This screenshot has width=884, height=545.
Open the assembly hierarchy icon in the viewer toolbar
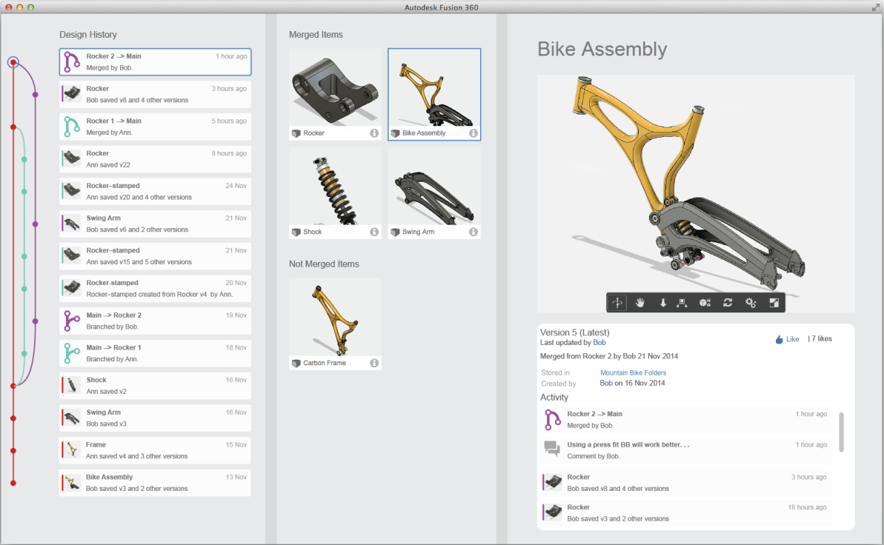click(x=682, y=302)
